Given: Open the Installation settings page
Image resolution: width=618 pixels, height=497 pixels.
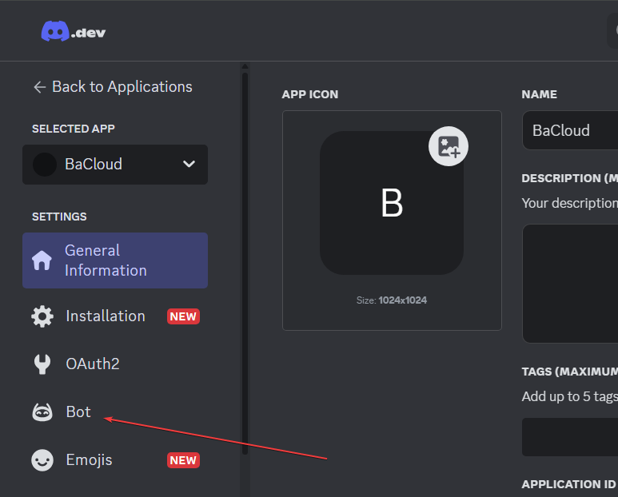Looking at the screenshot, I should [115, 316].
